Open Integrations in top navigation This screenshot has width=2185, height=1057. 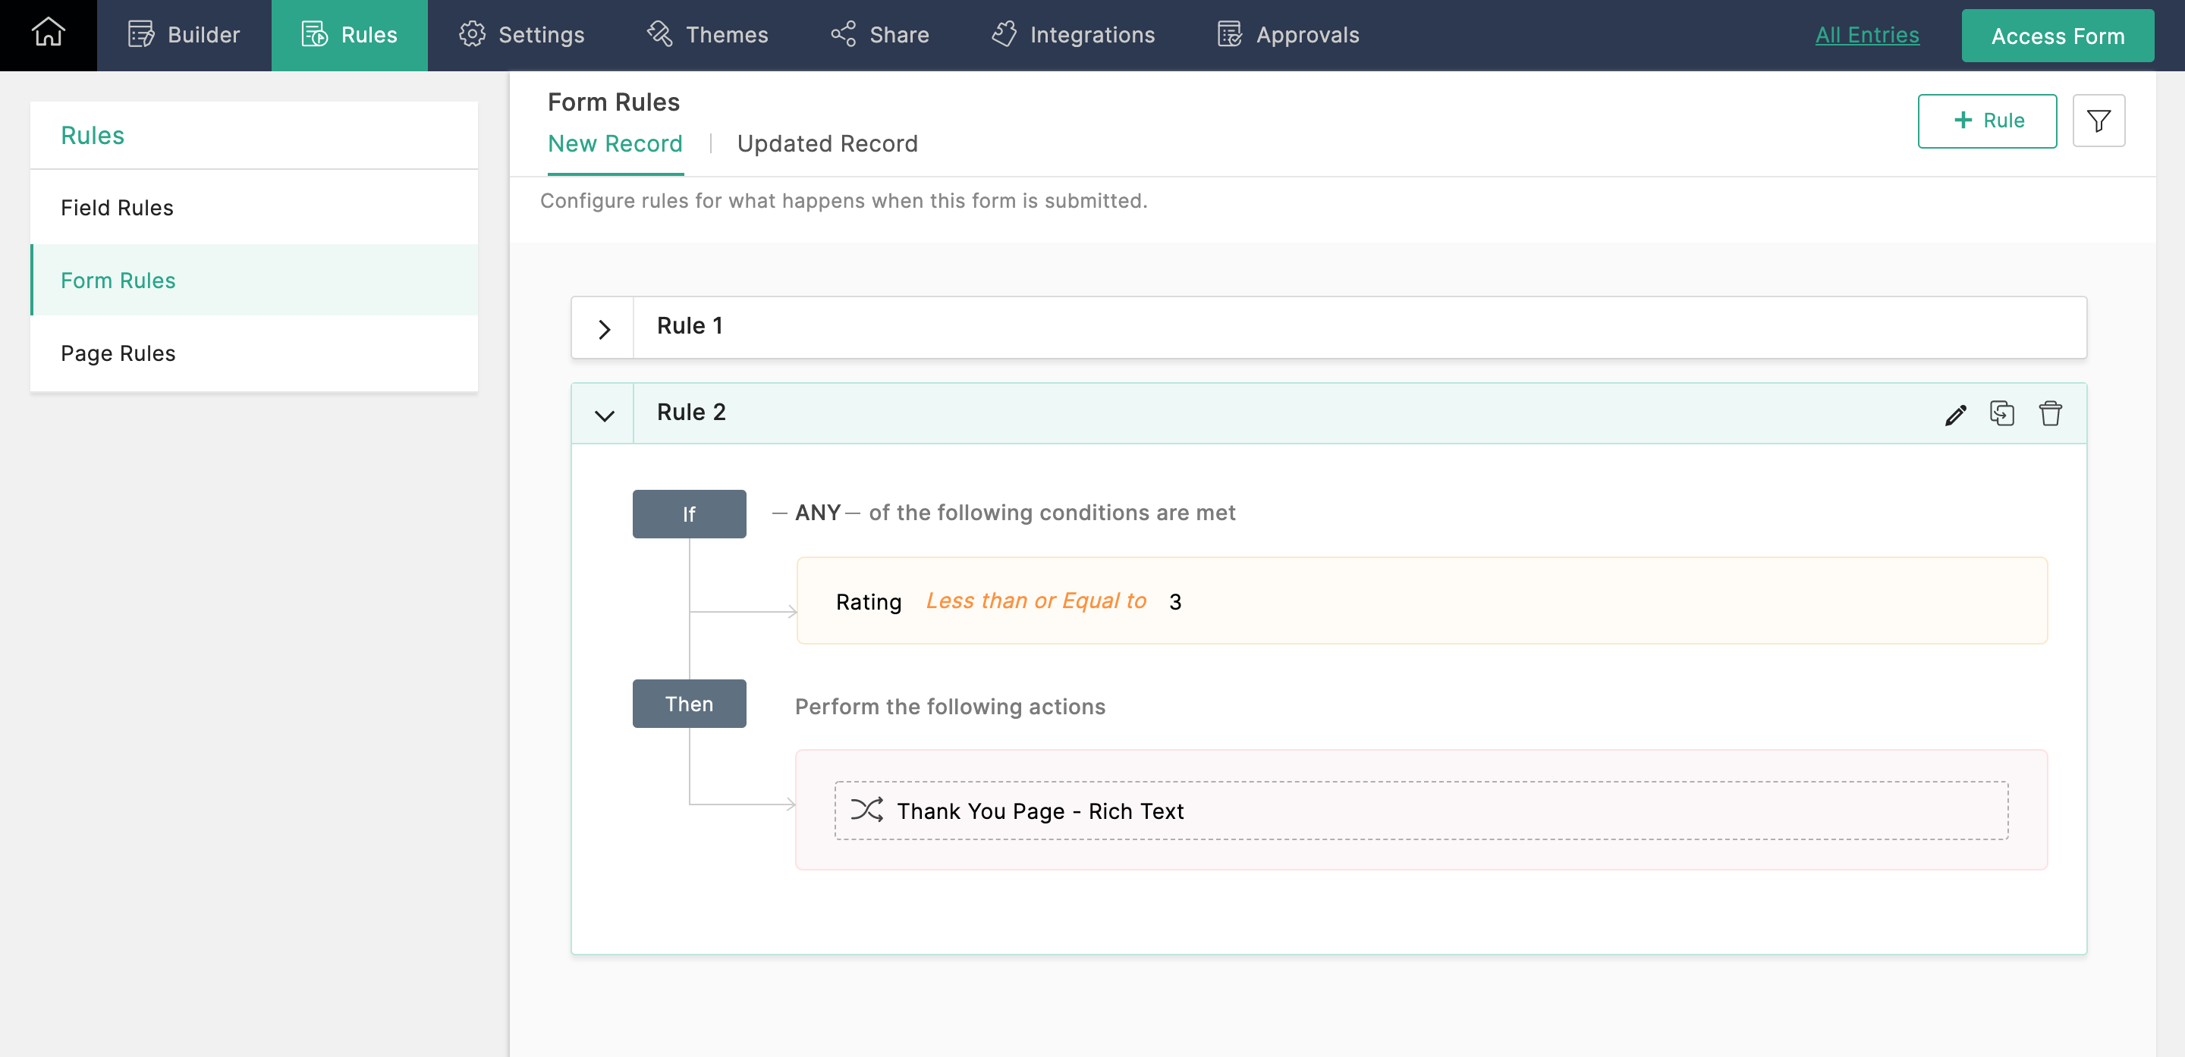click(1073, 35)
